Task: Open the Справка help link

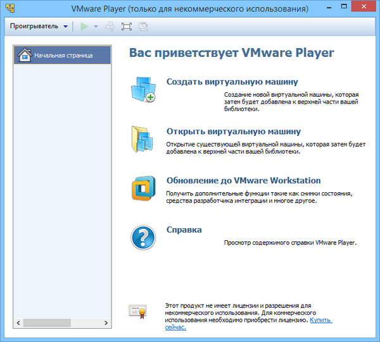Action: pyautogui.click(x=184, y=229)
